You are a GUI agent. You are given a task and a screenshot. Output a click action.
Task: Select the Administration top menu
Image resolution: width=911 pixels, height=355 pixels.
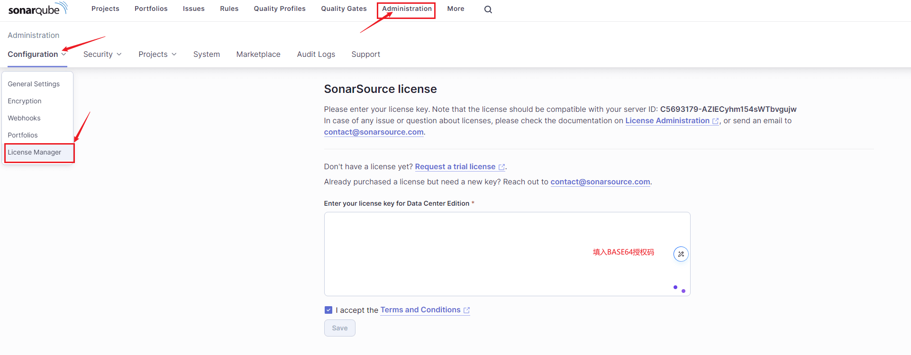[407, 9]
